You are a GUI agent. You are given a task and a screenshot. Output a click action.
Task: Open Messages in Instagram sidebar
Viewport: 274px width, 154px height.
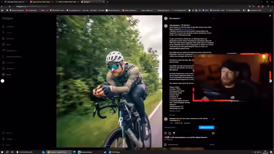3,50
